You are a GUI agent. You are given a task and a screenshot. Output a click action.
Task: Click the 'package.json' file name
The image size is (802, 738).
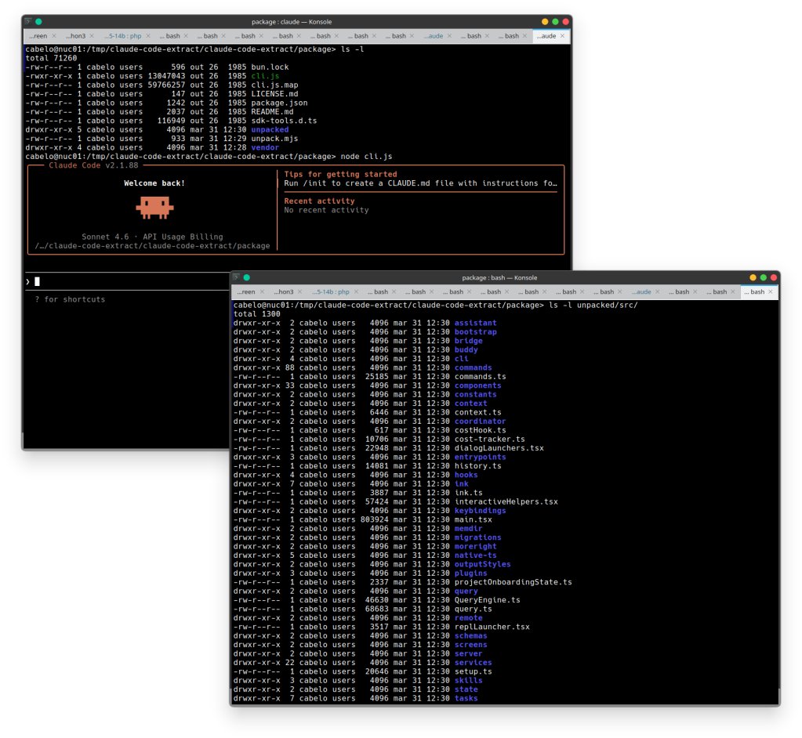tap(279, 103)
